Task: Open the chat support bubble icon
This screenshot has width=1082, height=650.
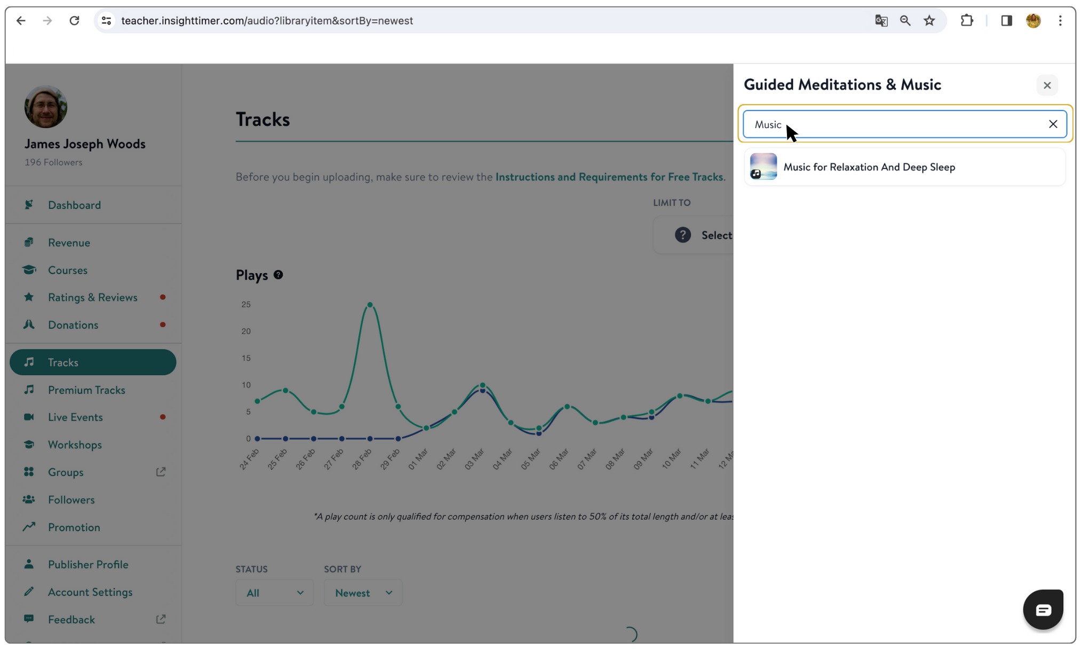Action: 1043,609
